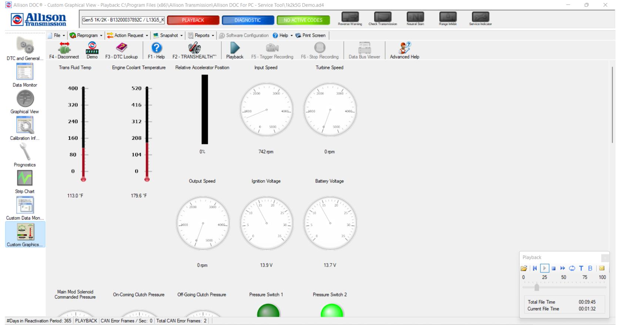Click F5 - Trigger Recording

click(272, 51)
